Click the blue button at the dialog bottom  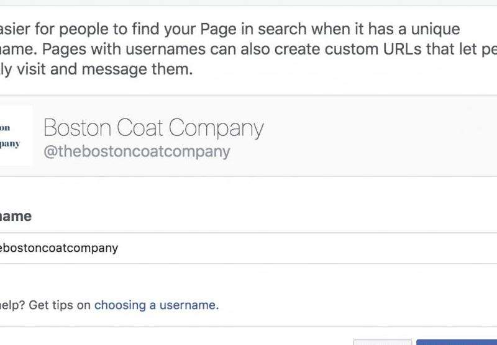point(457,342)
